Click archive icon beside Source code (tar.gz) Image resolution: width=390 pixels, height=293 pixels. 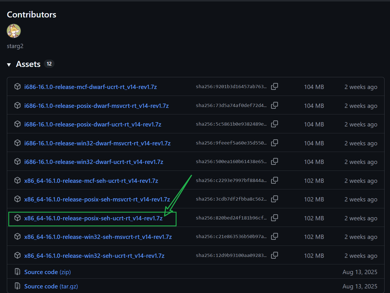pos(17,286)
